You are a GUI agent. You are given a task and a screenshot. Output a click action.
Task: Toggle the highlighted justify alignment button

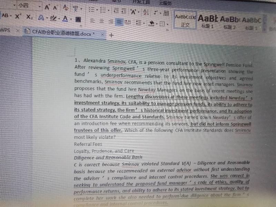point(119,22)
